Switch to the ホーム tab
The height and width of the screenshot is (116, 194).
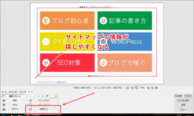click(4, 92)
